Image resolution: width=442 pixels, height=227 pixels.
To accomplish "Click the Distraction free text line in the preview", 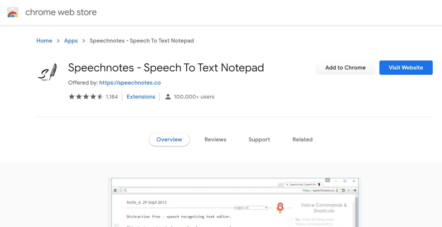I will tap(179, 217).
